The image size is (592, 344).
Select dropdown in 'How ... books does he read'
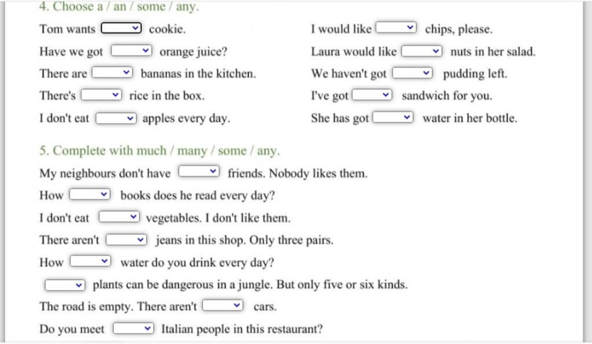pos(90,194)
